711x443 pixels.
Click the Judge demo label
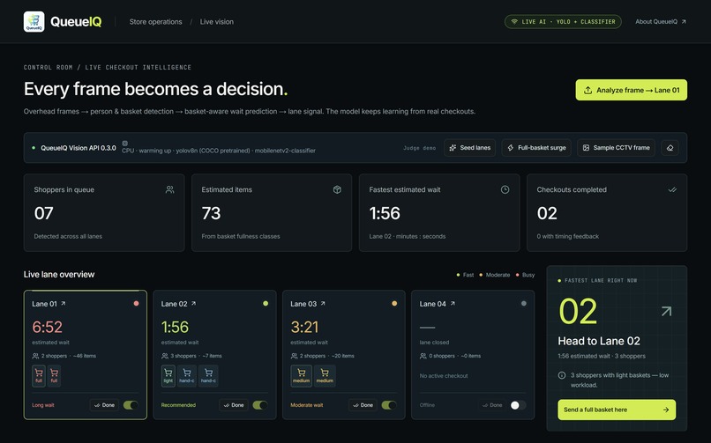[x=419, y=148]
